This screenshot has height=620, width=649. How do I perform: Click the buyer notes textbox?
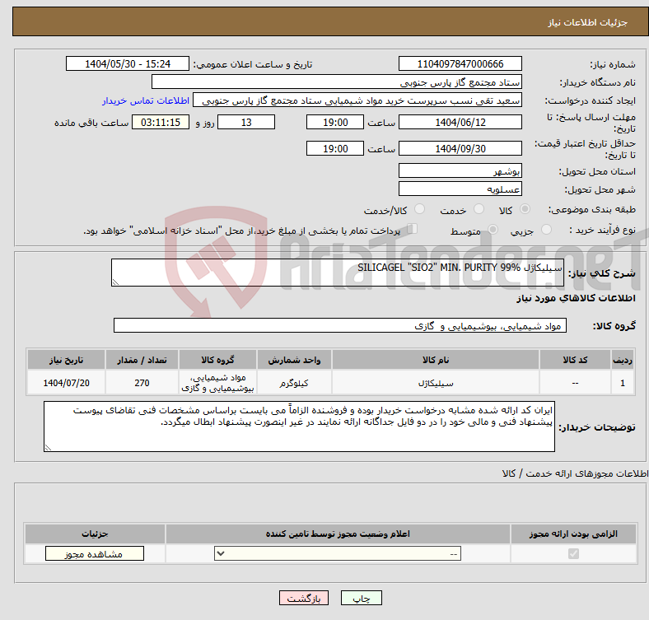point(299,427)
